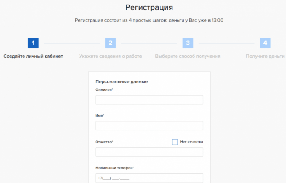Click the 'Нет отчества' checkbox label text
The image size is (286, 183).
coord(191,142)
